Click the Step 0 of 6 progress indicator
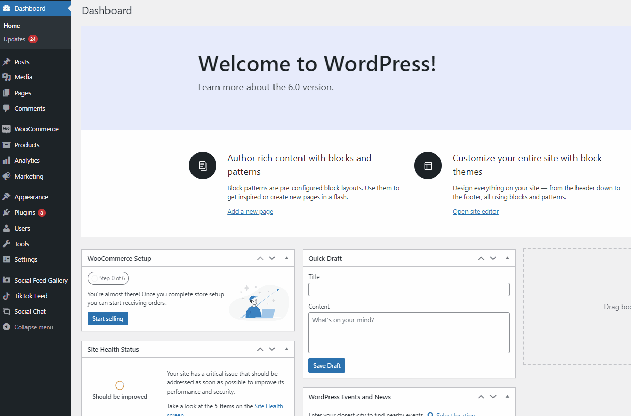The image size is (631, 416). coord(108,278)
